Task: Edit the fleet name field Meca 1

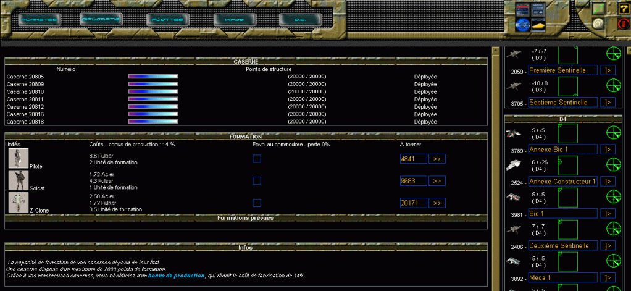Action: 562,278
